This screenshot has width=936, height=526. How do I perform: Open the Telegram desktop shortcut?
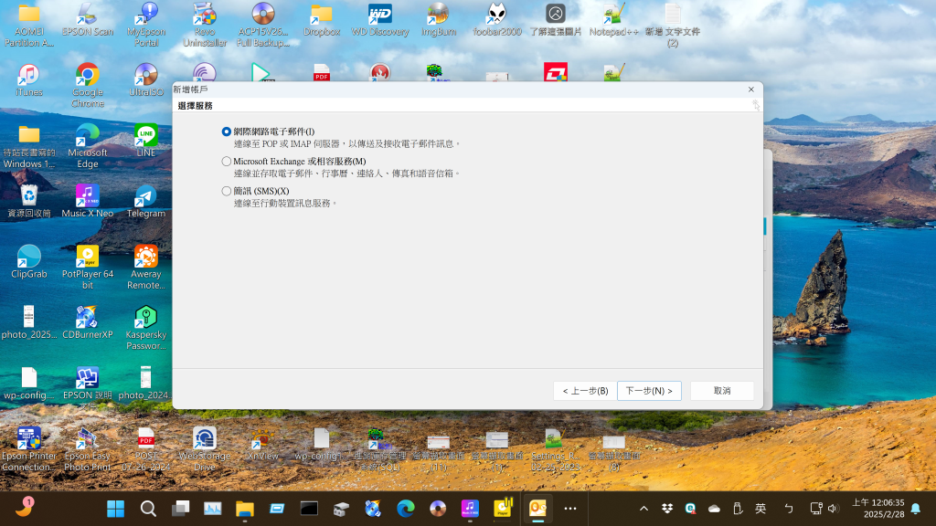145,200
